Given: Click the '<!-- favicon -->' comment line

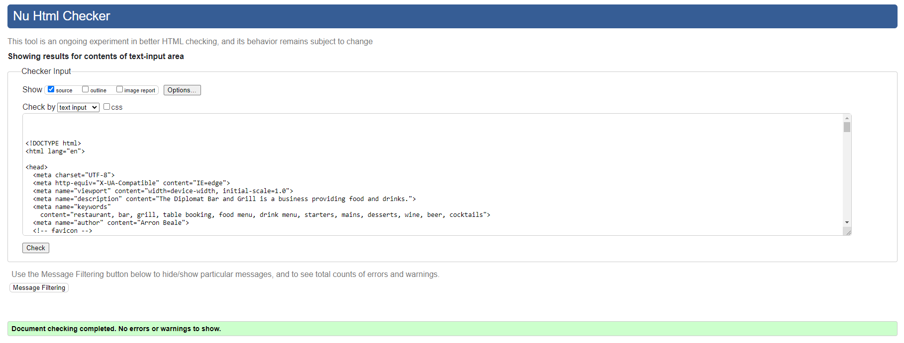Looking at the screenshot, I should click(63, 231).
